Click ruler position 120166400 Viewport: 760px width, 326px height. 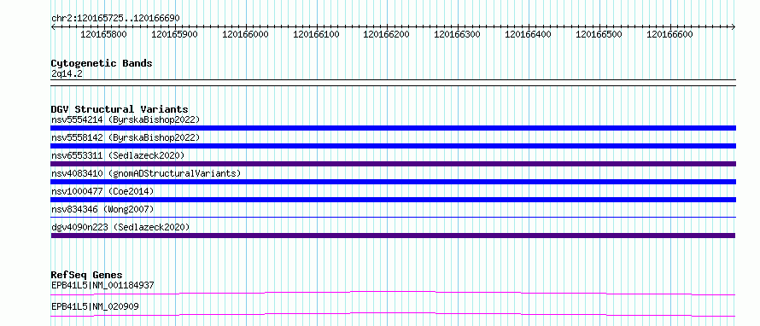tap(529, 34)
